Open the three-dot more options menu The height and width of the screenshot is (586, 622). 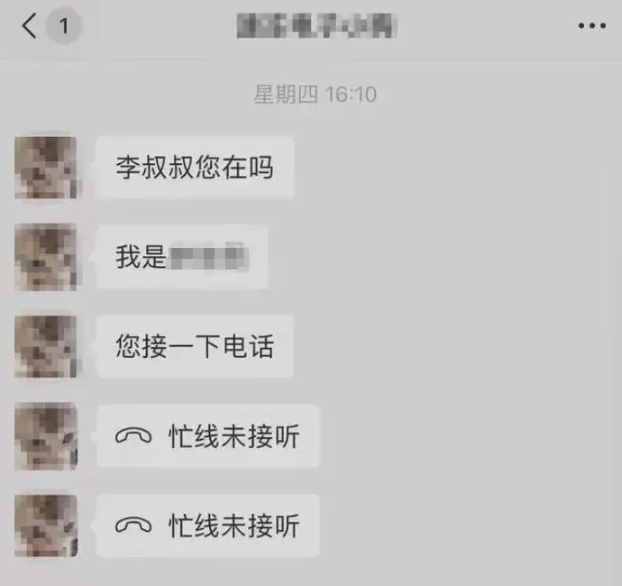click(x=592, y=26)
